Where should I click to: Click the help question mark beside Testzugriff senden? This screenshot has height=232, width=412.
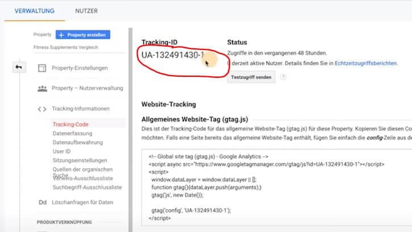[x=282, y=77]
